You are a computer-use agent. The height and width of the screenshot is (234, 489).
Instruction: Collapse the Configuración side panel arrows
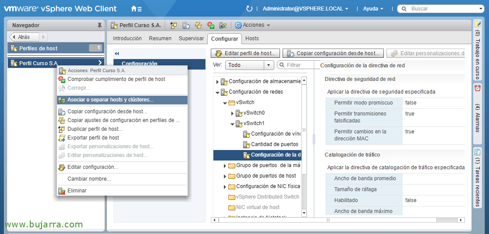[x=117, y=53]
